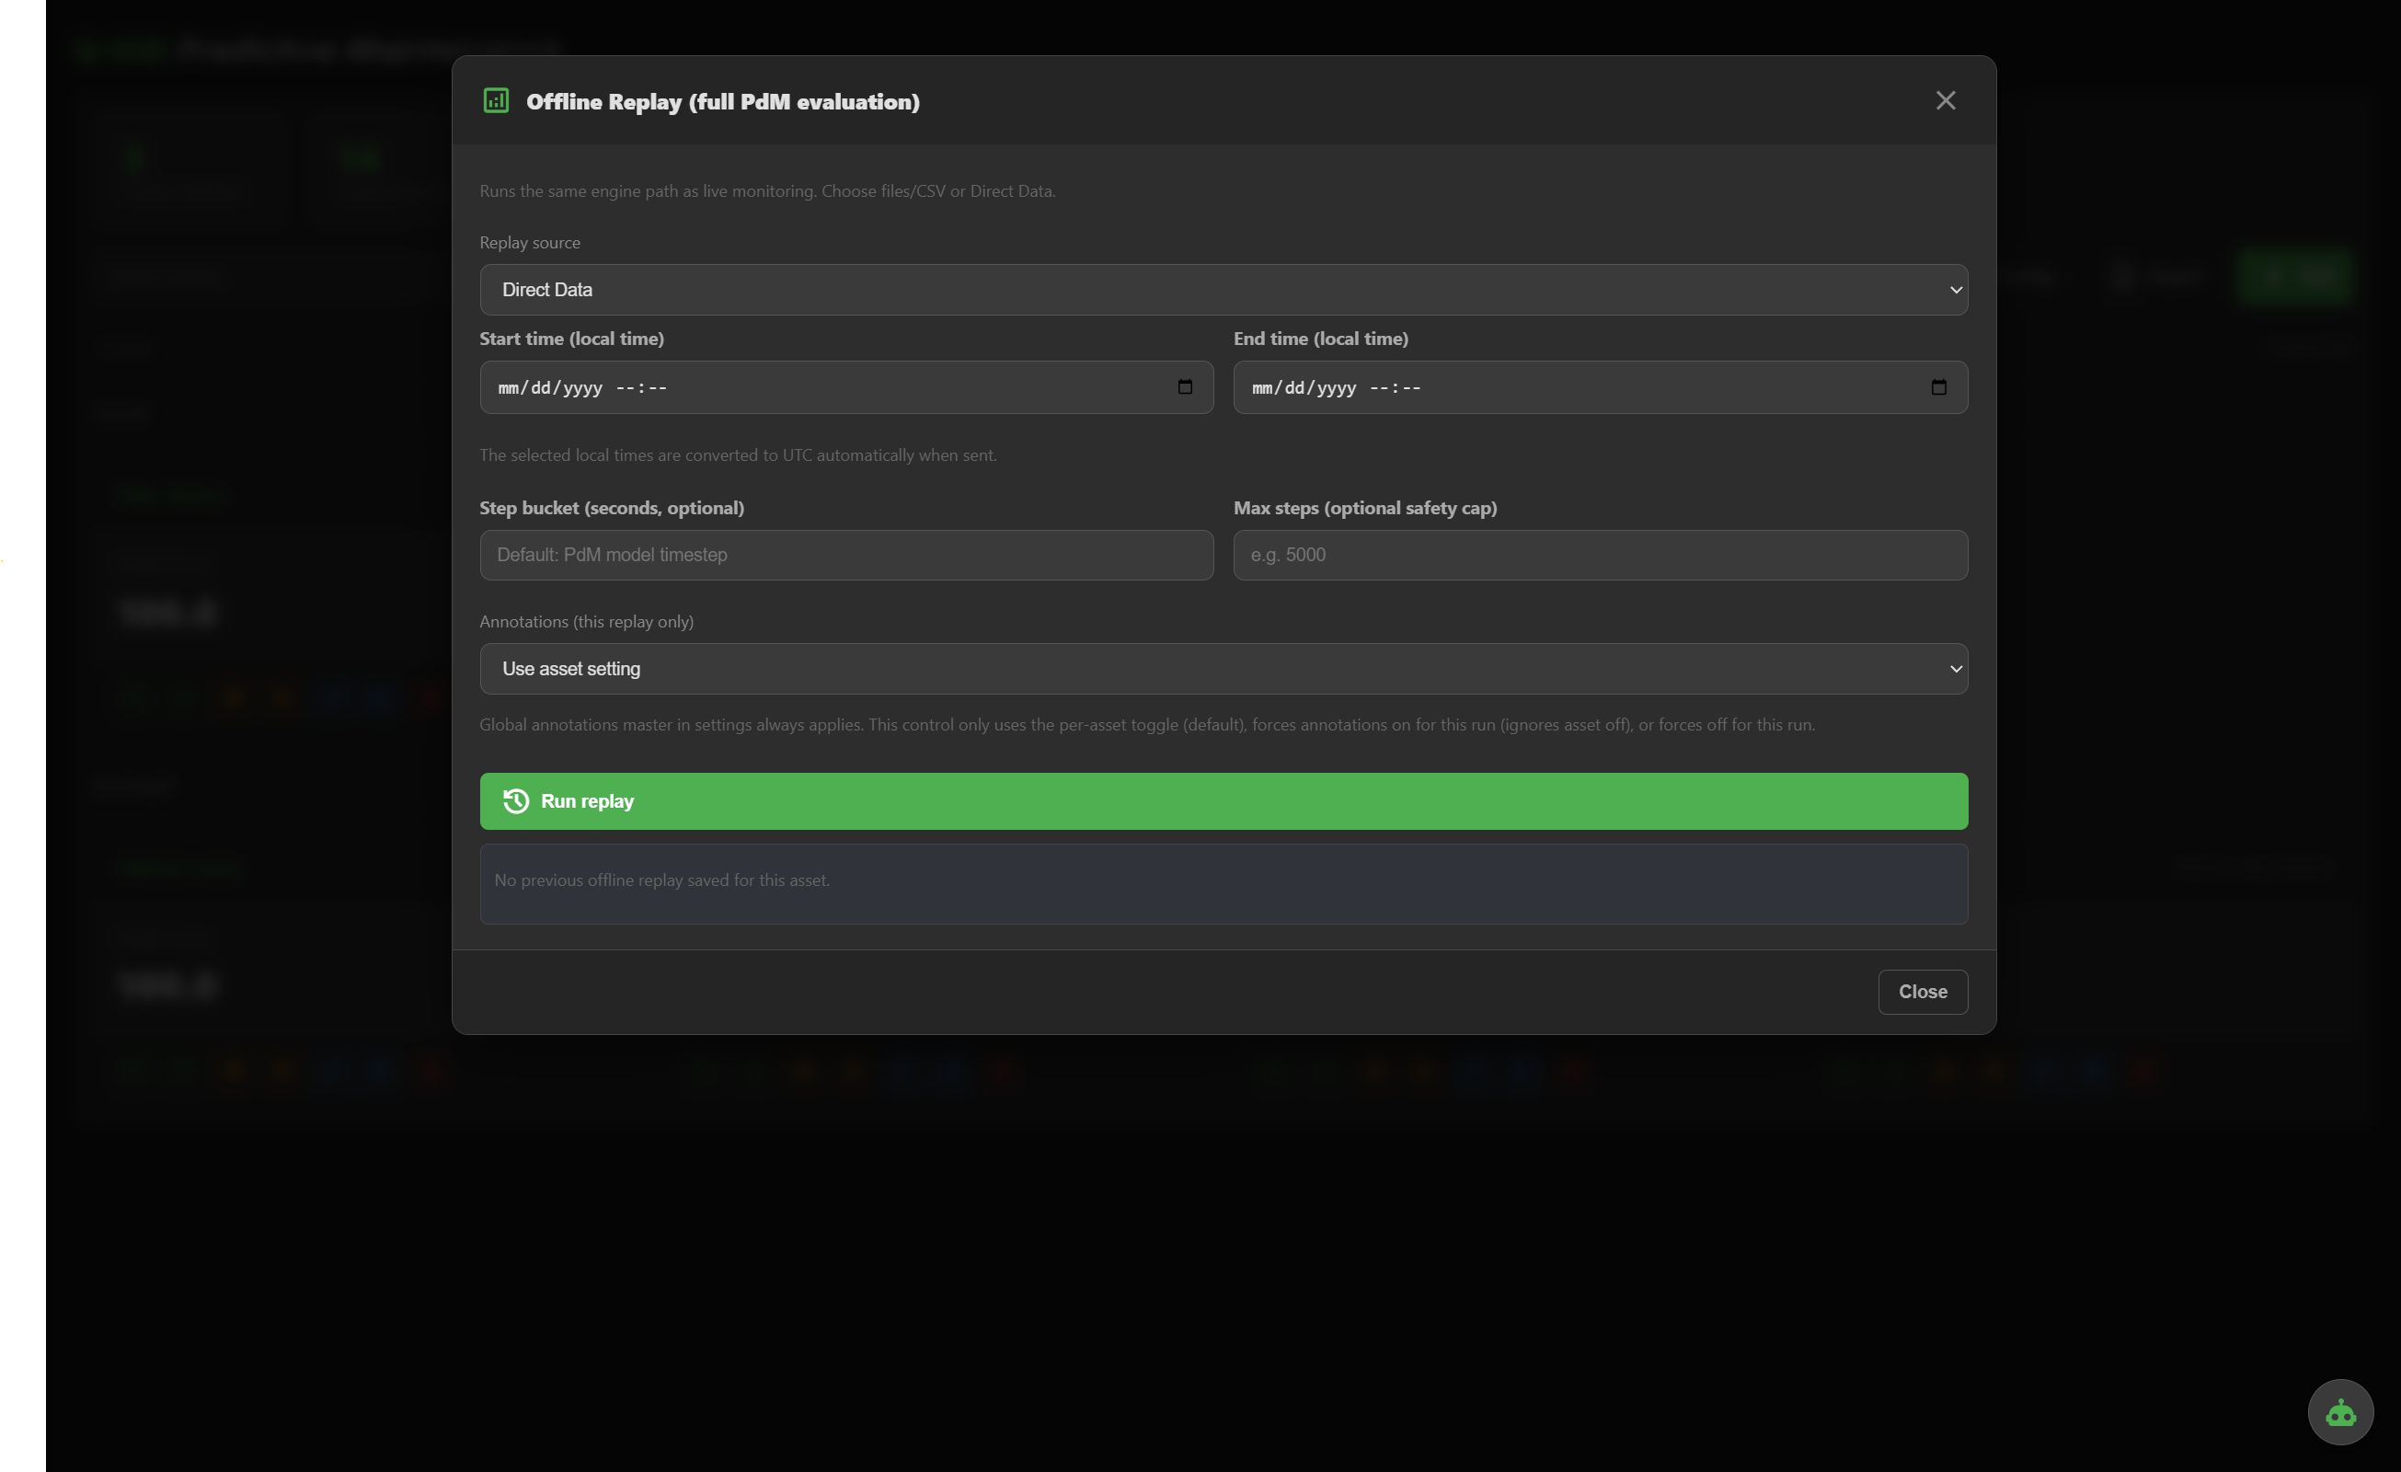This screenshot has height=1472, width=2401.
Task: Open the Annotations dropdown for this replay
Action: [x=1223, y=669]
